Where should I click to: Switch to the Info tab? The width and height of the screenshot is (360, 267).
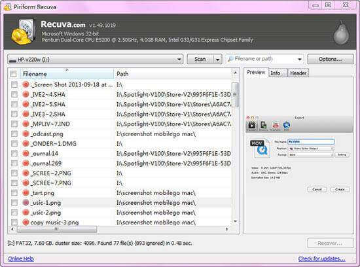276,73
